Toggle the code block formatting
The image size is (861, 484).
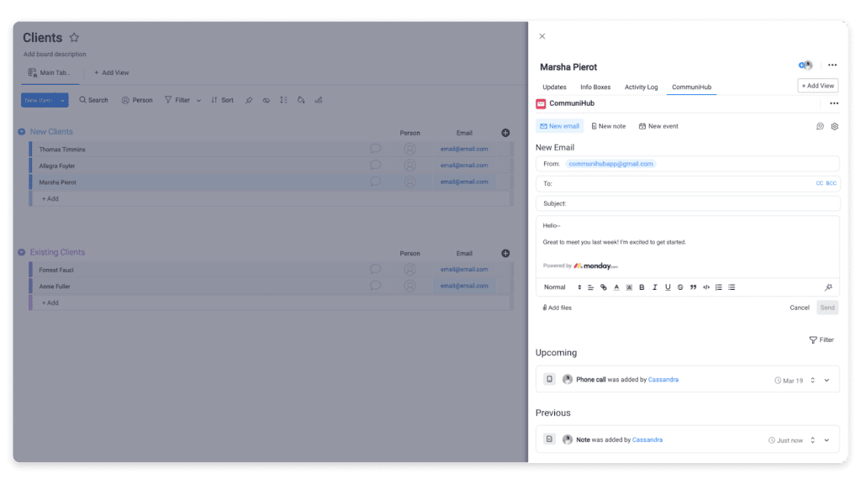pos(706,287)
